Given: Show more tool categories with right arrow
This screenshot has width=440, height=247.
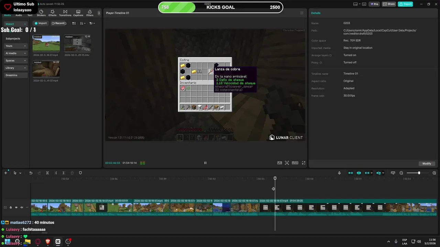Looking at the screenshot, I should (99, 13).
